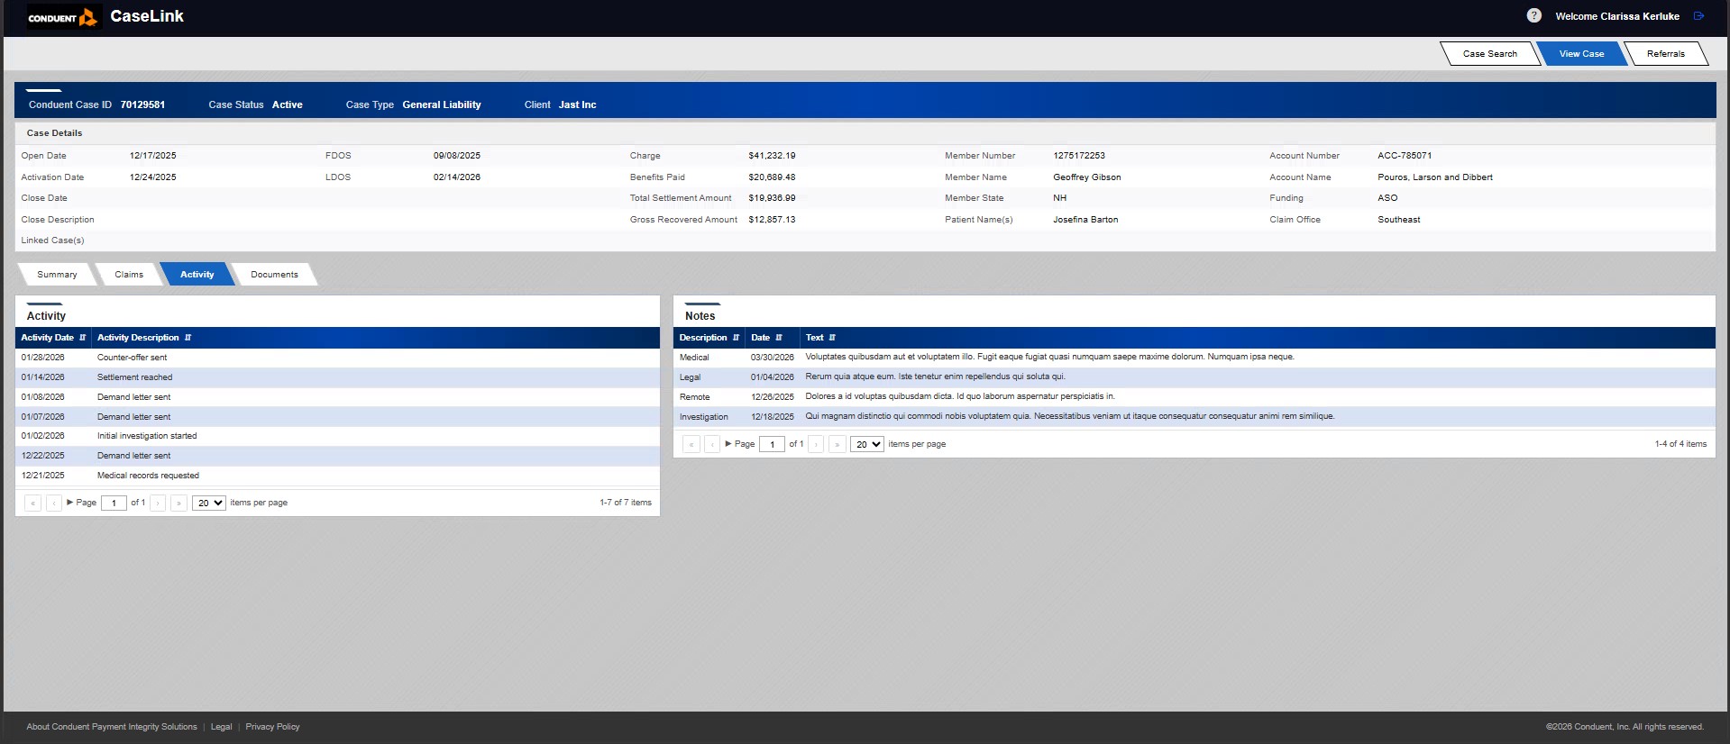1730x744 pixels.
Task: Open the Privacy Policy footer link
Action: (x=272, y=727)
